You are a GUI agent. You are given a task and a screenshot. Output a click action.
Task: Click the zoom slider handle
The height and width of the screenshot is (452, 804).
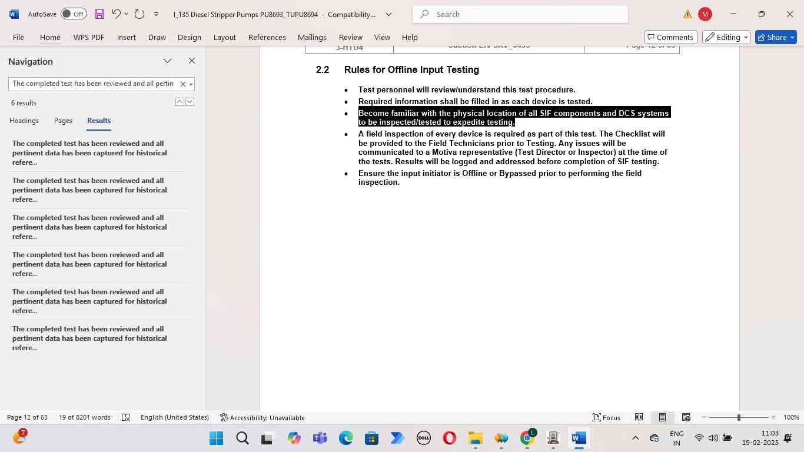click(x=739, y=417)
